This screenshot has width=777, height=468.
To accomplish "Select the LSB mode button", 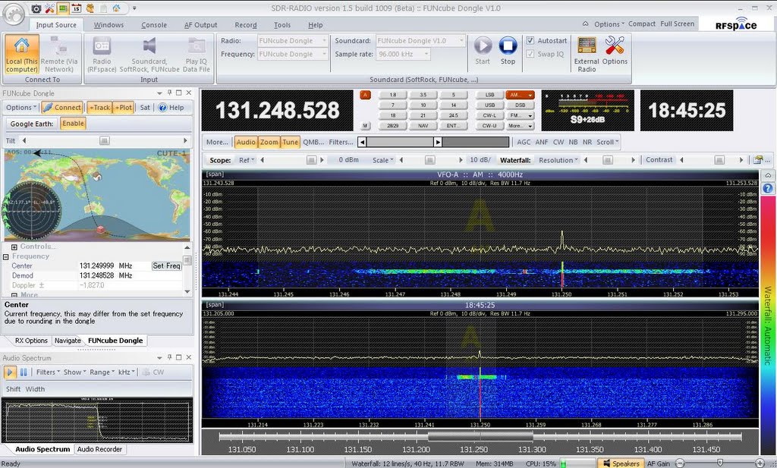I will 489,95.
